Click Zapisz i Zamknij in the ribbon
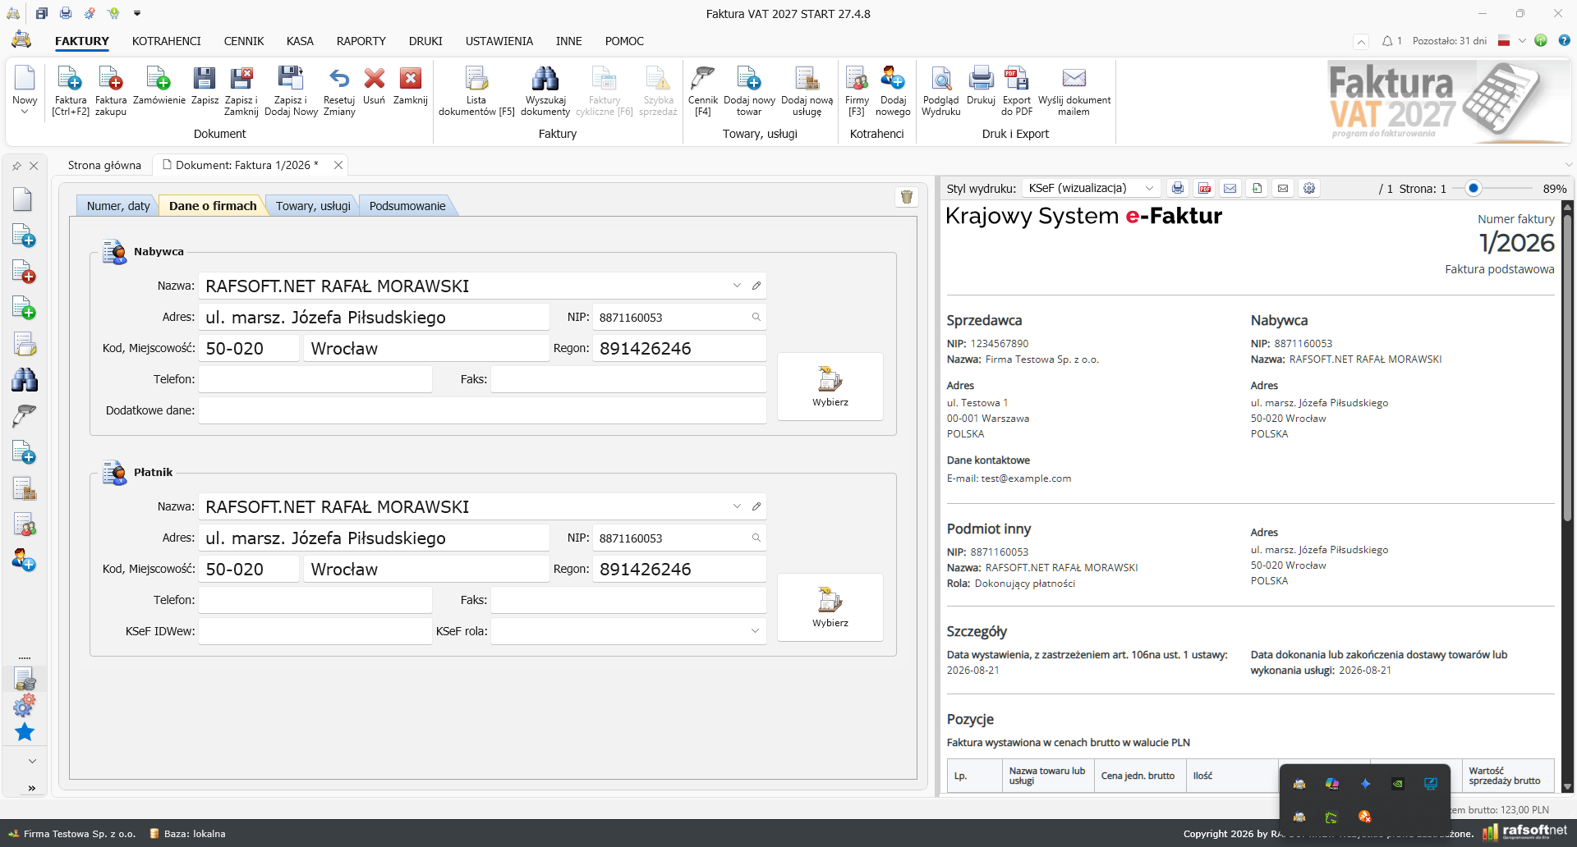Screen dimensions: 1577x847 241,90
